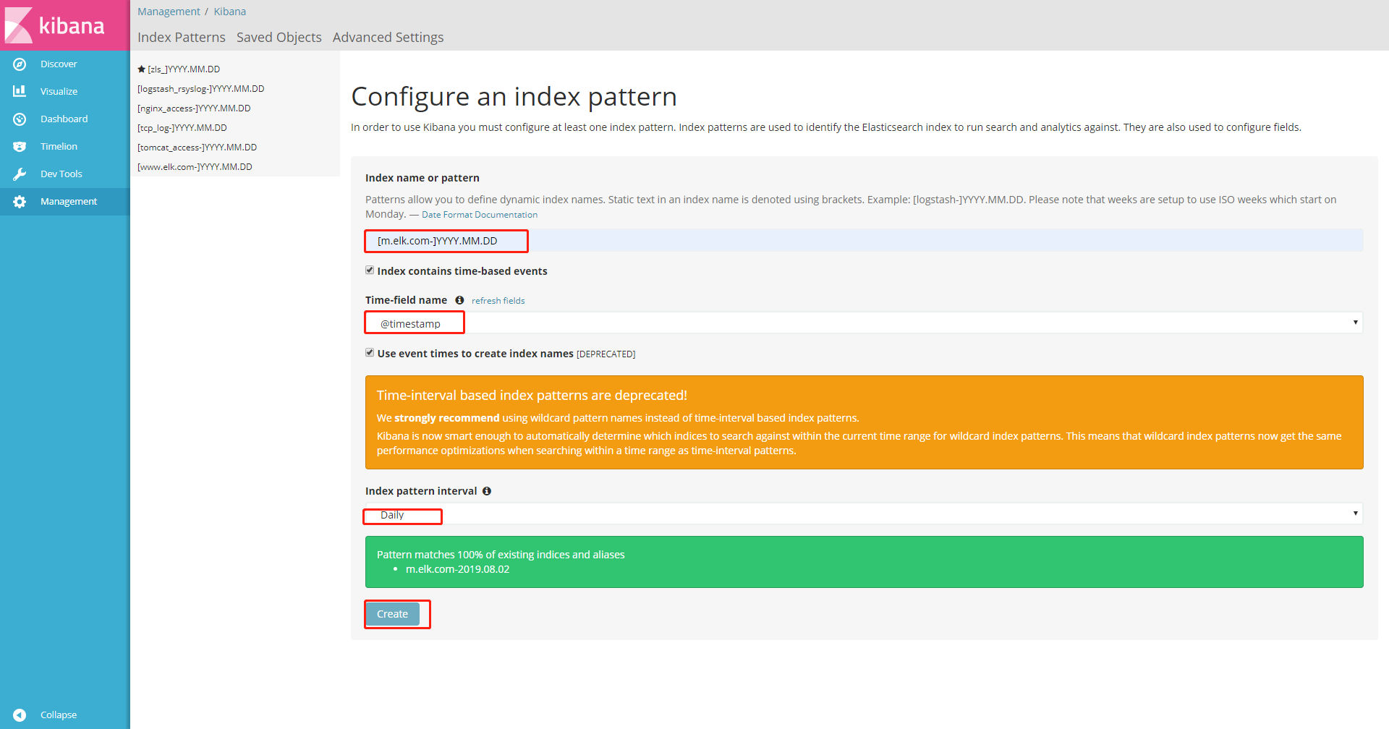
Task: Select the Timelion menu label
Action: point(59,147)
